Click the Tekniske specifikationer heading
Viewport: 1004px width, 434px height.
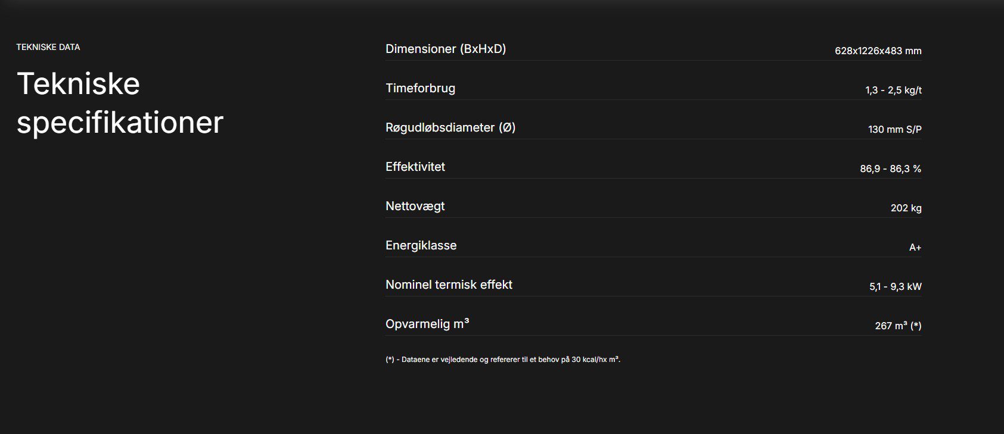point(120,102)
